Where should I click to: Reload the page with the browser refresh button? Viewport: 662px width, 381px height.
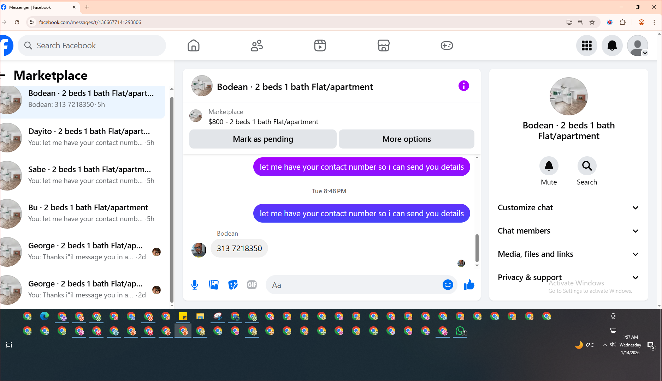17,22
